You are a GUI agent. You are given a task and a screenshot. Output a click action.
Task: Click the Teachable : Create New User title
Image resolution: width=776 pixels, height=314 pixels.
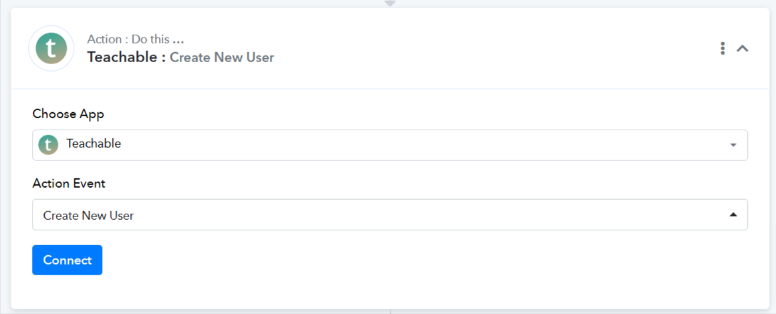180,57
